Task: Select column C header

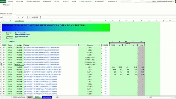Action: (x=19, y=21)
